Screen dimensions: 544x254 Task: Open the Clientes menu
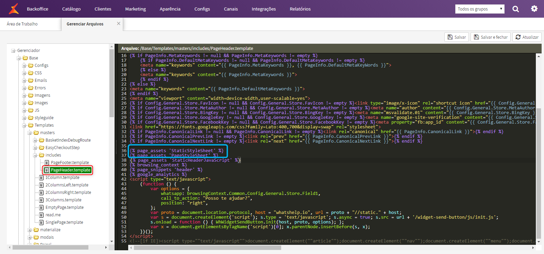(x=103, y=9)
